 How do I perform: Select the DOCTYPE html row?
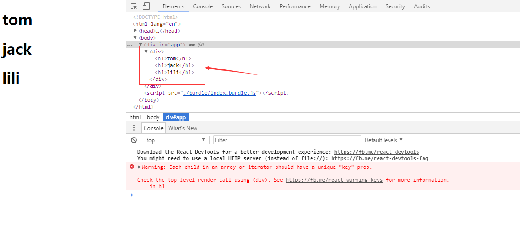pyautogui.click(x=156, y=17)
